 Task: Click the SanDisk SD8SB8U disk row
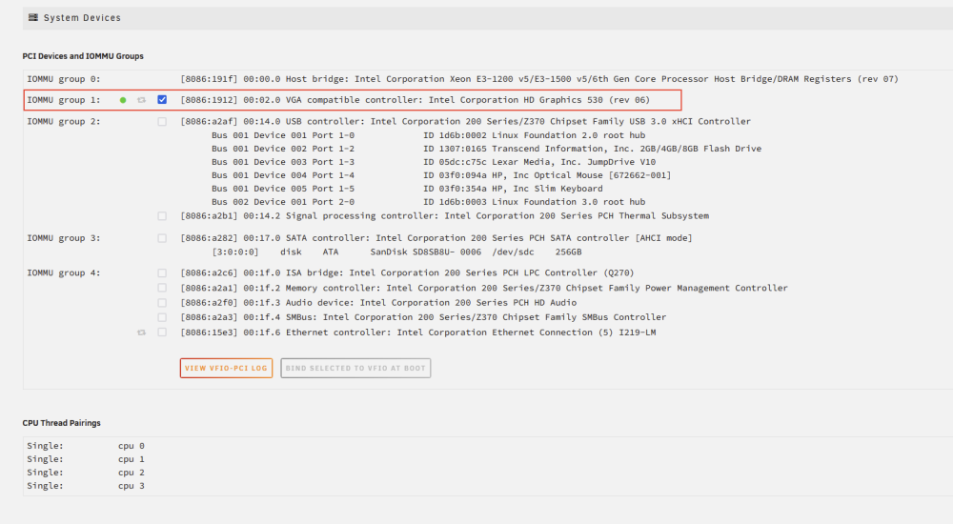(x=396, y=252)
